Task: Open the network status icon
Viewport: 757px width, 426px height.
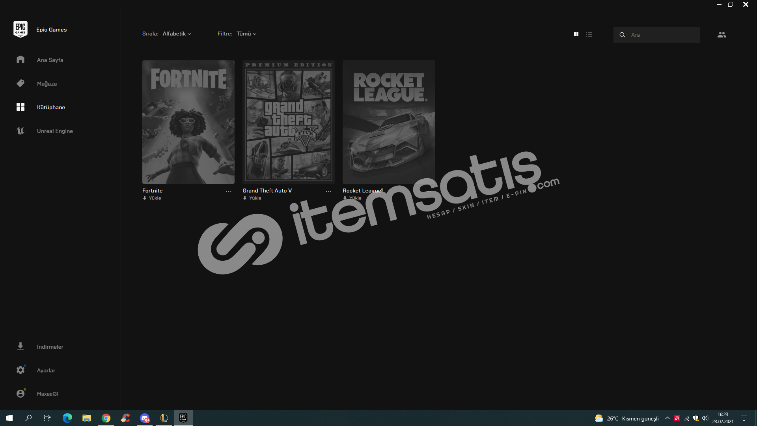Action: pos(687,419)
